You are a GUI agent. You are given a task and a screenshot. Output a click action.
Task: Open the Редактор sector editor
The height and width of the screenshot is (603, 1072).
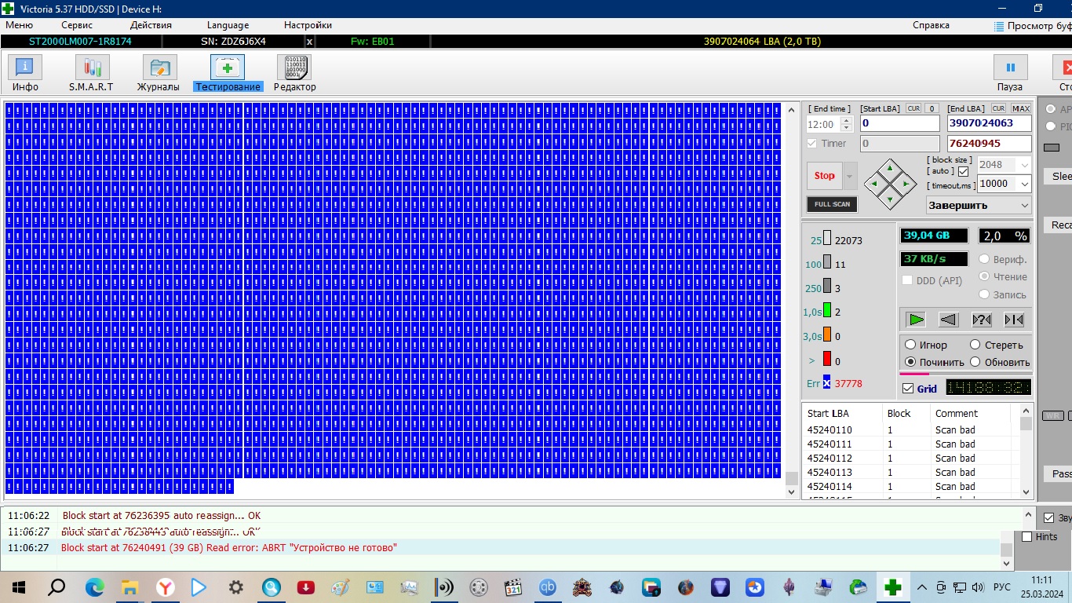(295, 73)
